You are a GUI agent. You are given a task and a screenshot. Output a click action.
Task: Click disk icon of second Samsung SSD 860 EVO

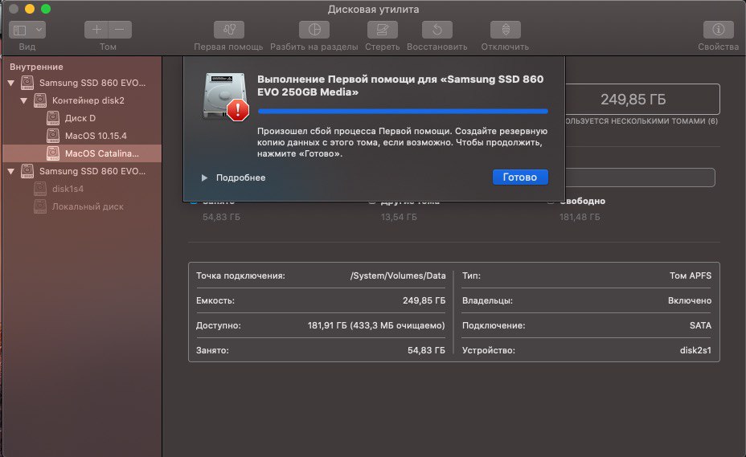(x=27, y=171)
